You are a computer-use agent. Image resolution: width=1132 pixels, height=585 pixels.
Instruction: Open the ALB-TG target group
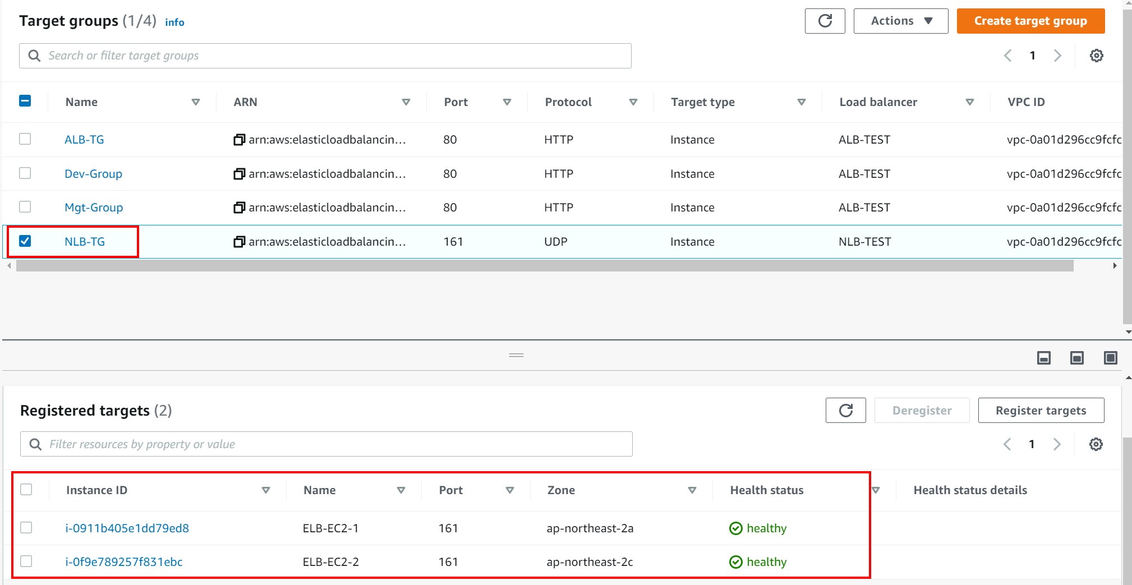click(84, 140)
